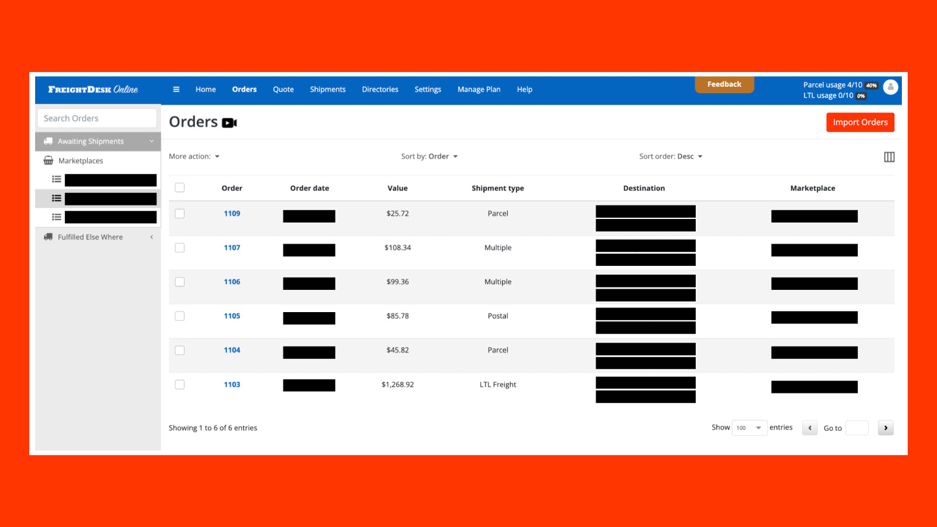This screenshot has height=527, width=937.
Task: Switch to the Shipments page
Action: [x=327, y=89]
